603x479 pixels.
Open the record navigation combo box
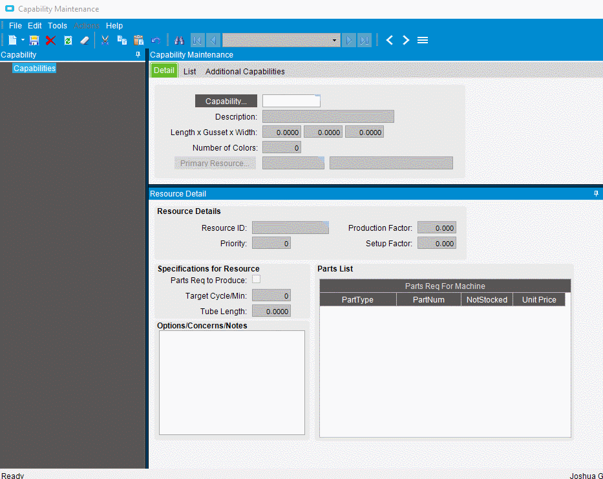pyautogui.click(x=281, y=40)
